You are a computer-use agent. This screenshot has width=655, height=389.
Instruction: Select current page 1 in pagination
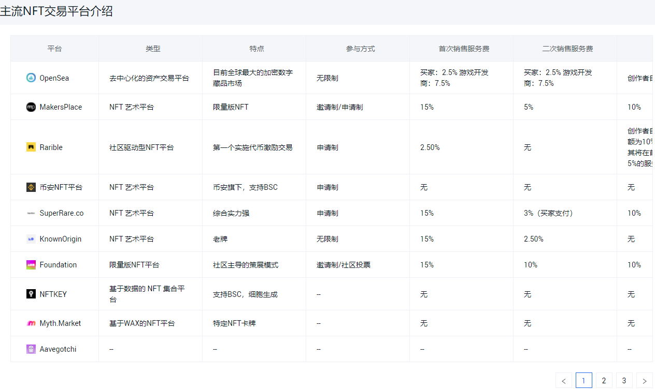point(583,381)
